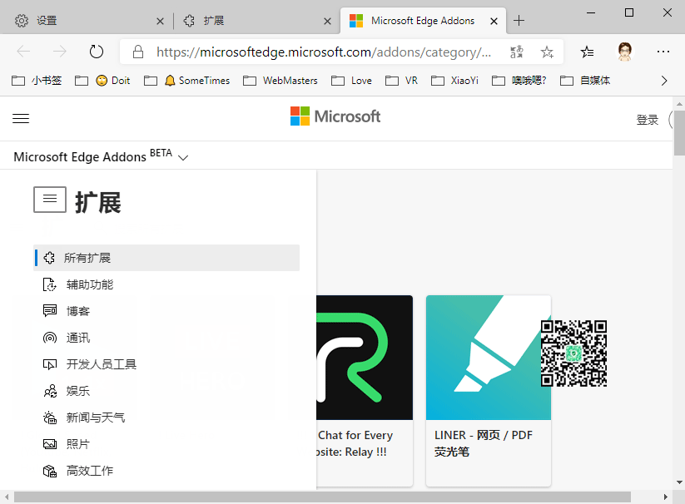The width and height of the screenshot is (685, 504).
Task: Open the SomeTimes bookmark folder
Action: (x=195, y=81)
